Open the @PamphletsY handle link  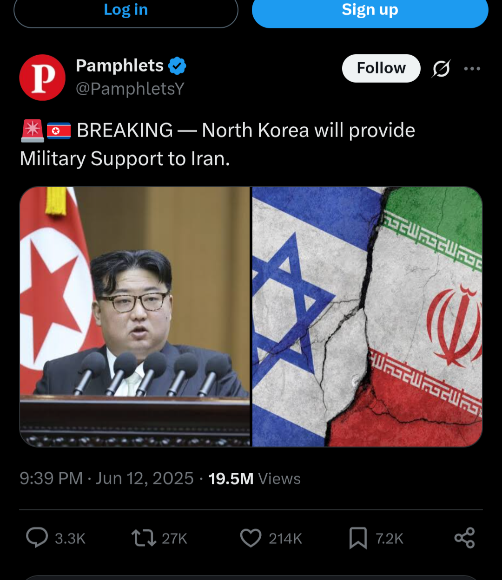(130, 88)
